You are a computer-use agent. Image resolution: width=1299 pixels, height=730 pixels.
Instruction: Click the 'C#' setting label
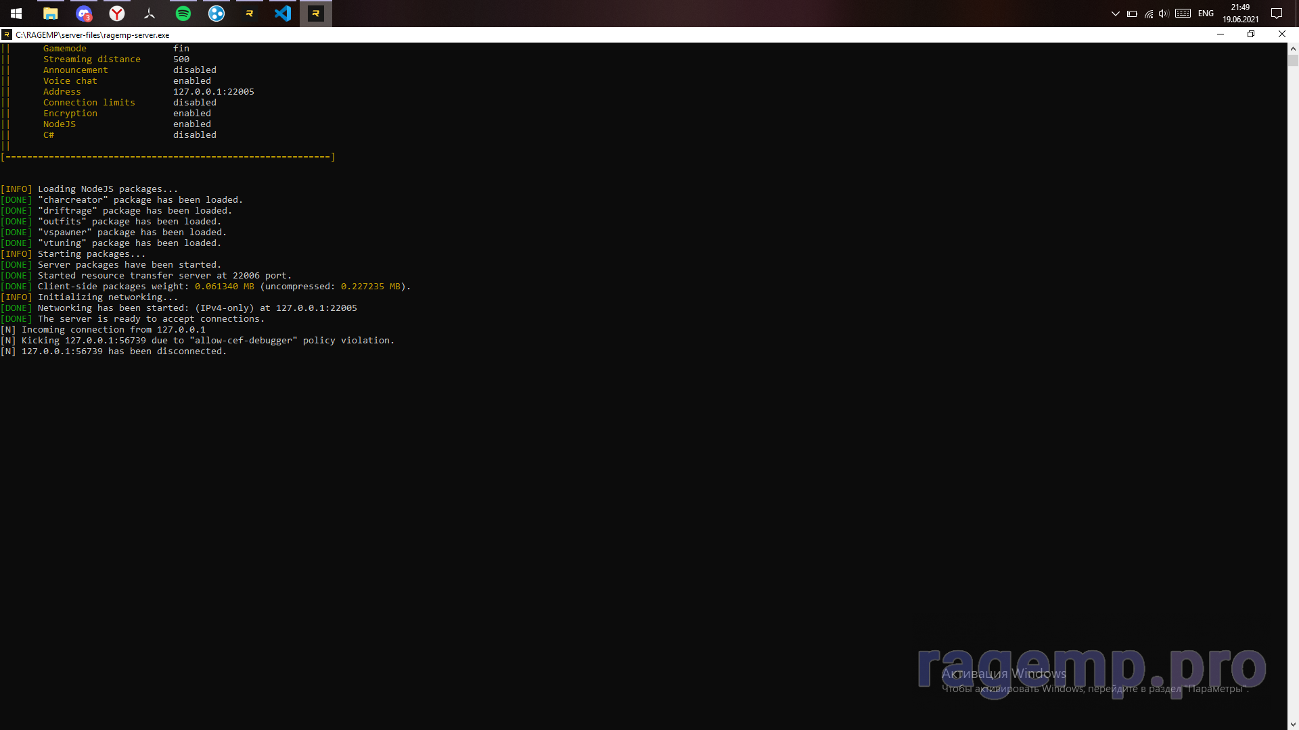[x=49, y=135]
